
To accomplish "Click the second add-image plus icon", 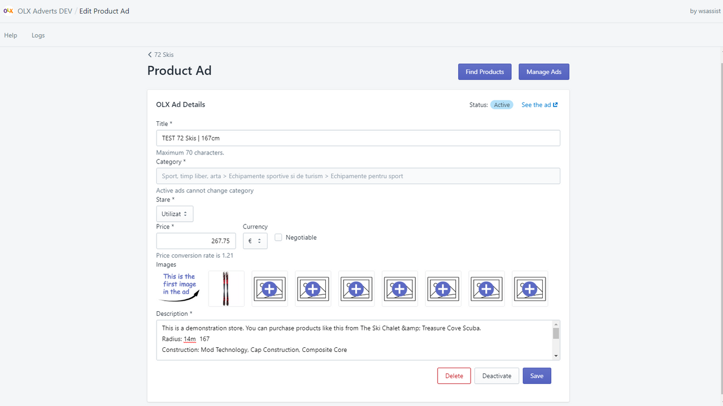I will click(x=313, y=289).
